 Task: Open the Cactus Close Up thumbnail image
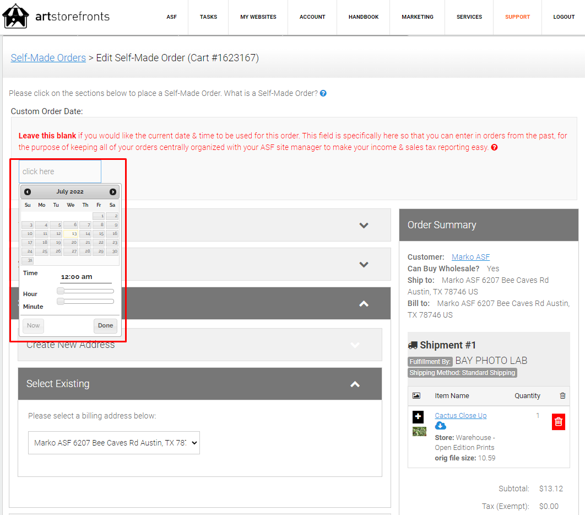(x=419, y=431)
